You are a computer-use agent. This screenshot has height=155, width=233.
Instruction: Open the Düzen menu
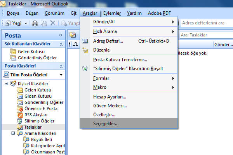(x=32, y=13)
